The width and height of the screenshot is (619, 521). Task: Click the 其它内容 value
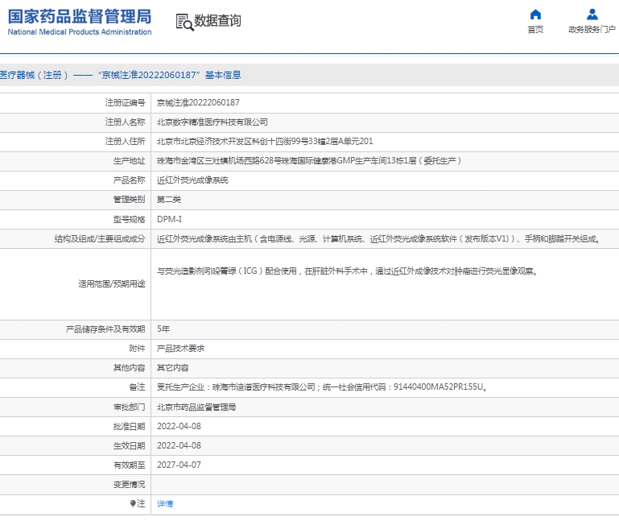pos(172,368)
